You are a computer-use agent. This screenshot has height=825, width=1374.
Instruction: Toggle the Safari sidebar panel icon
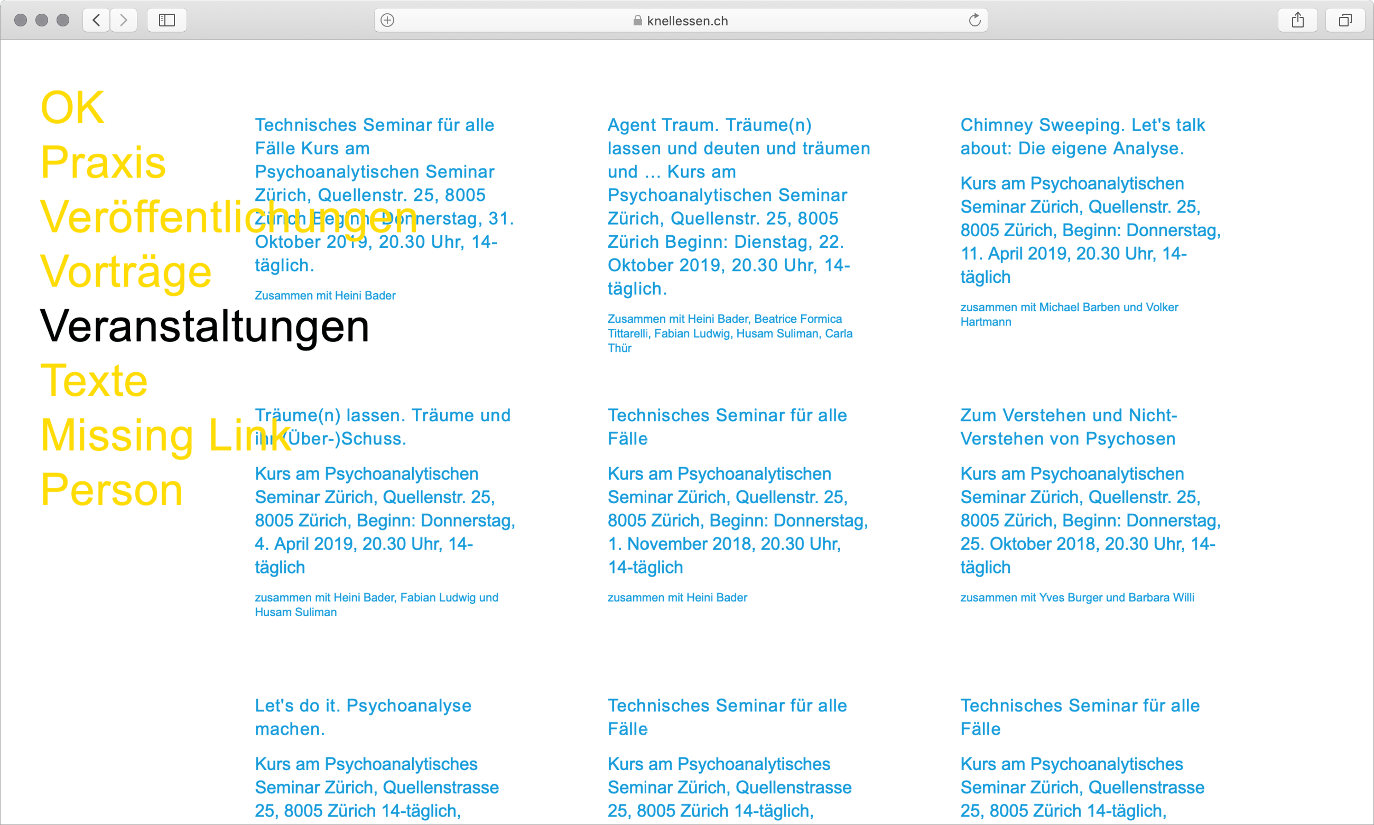coord(167,21)
